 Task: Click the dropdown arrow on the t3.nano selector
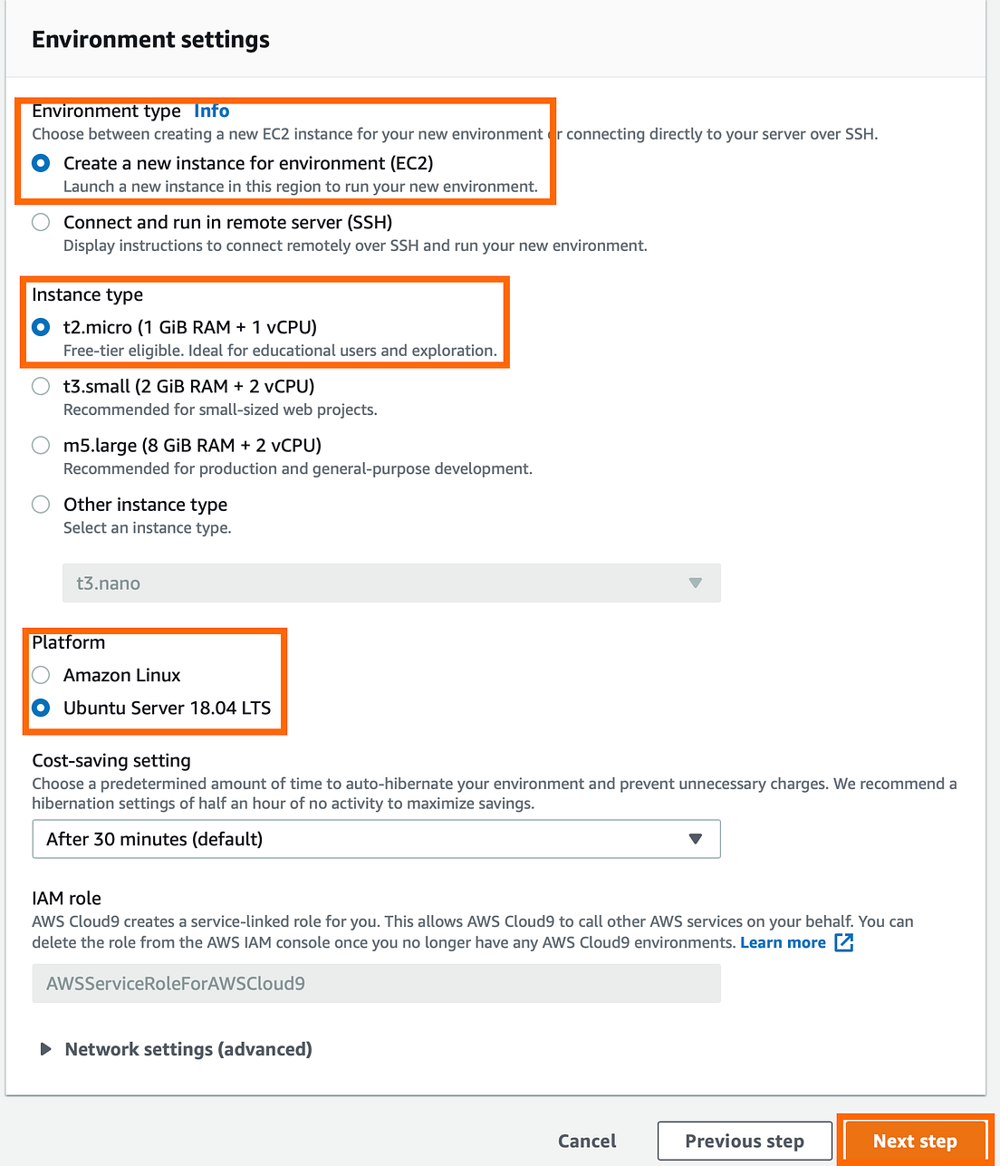[696, 583]
